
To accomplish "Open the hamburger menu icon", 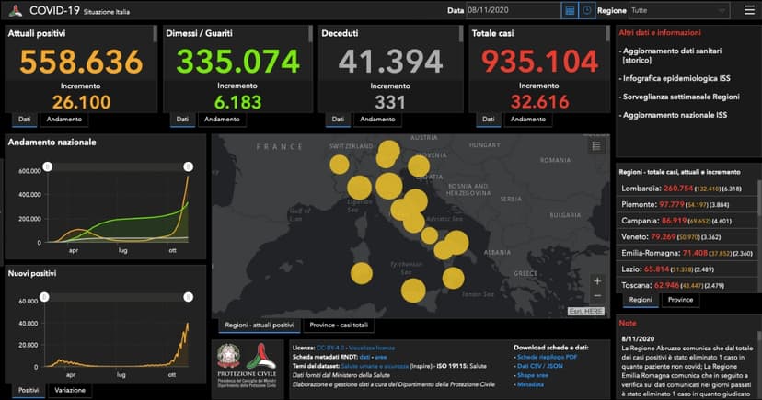I will tap(748, 10).
